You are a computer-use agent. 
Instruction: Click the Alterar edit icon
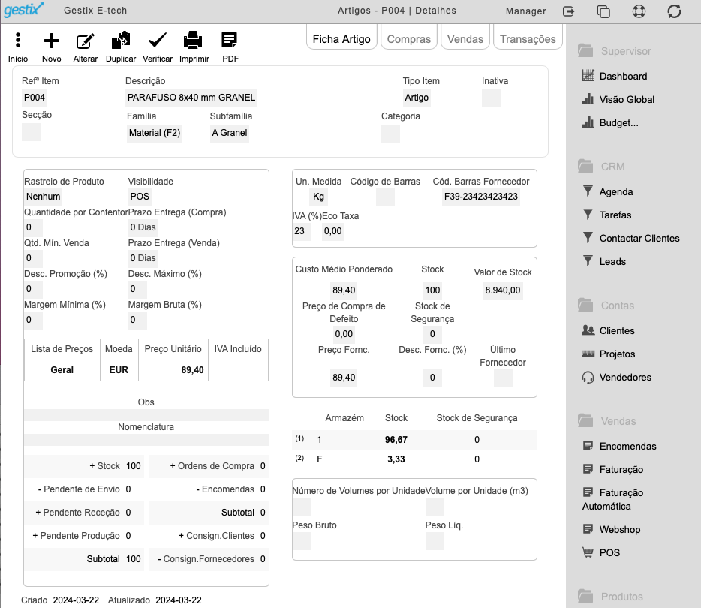[x=85, y=41]
